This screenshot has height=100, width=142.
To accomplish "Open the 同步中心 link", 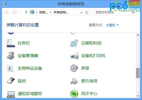I will (x=89, y=93).
